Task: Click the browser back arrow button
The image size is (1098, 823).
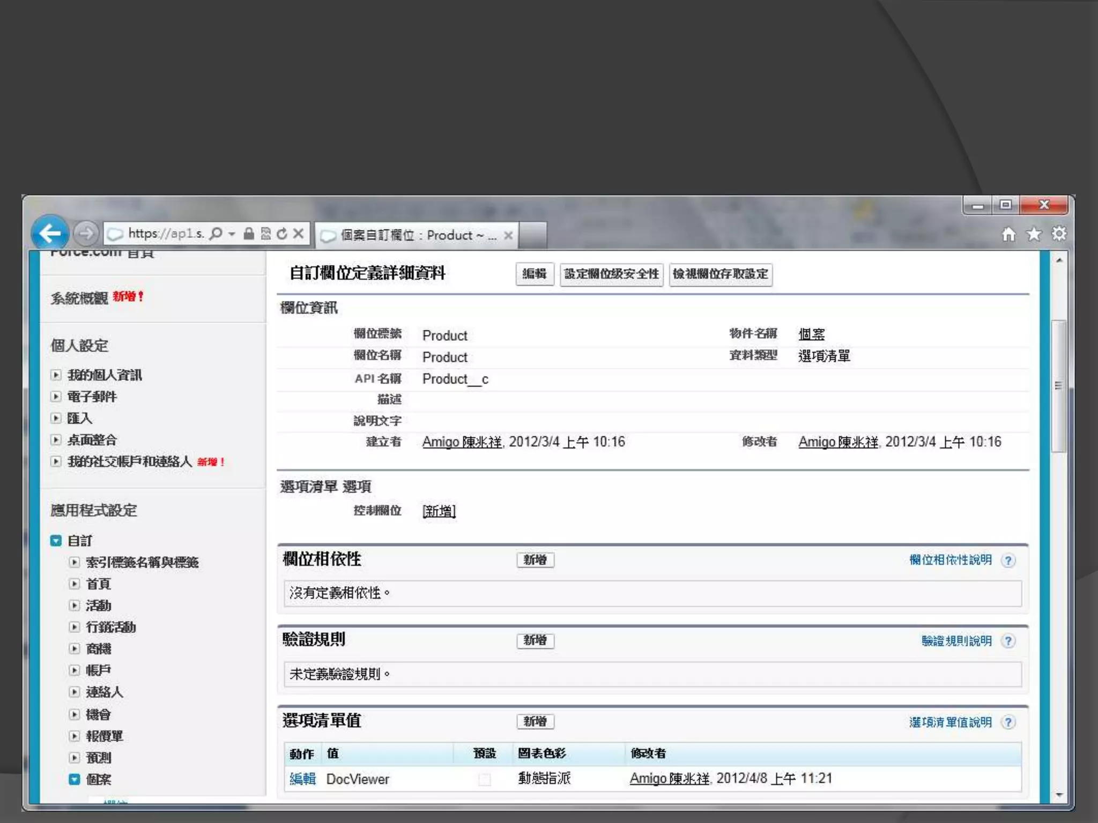Action: (50, 233)
